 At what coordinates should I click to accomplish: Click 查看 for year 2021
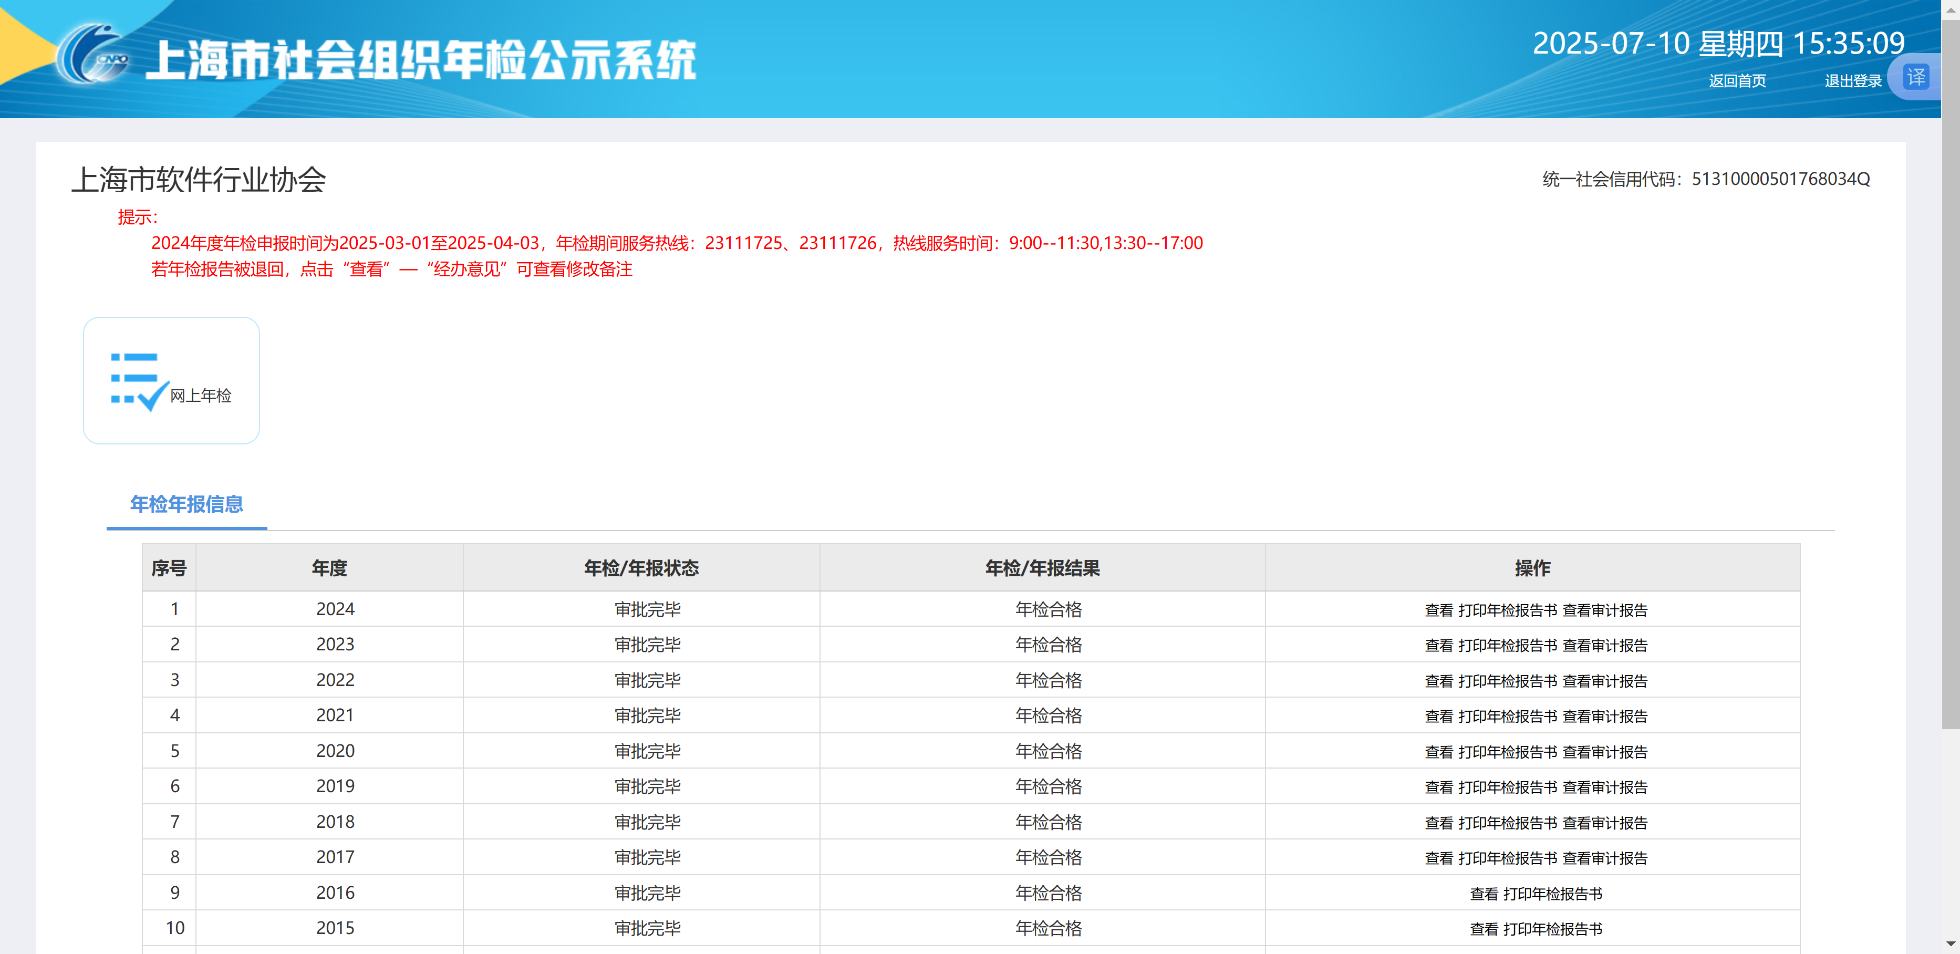(x=1439, y=716)
